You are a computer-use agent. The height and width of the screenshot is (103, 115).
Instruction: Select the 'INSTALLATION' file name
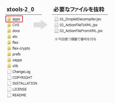click(25, 84)
